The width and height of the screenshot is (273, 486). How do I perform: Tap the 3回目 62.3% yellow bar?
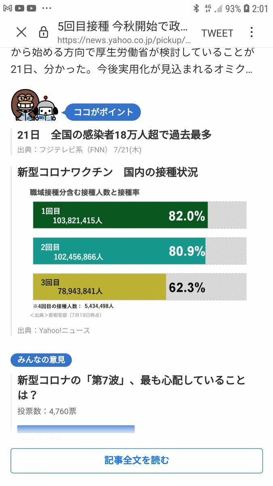click(99, 287)
